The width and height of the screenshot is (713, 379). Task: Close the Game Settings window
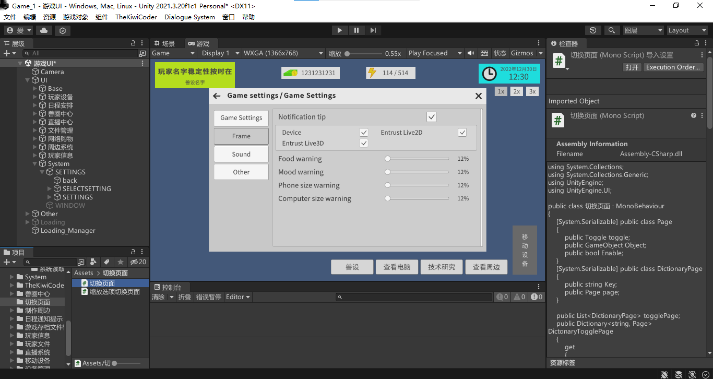[x=479, y=96]
